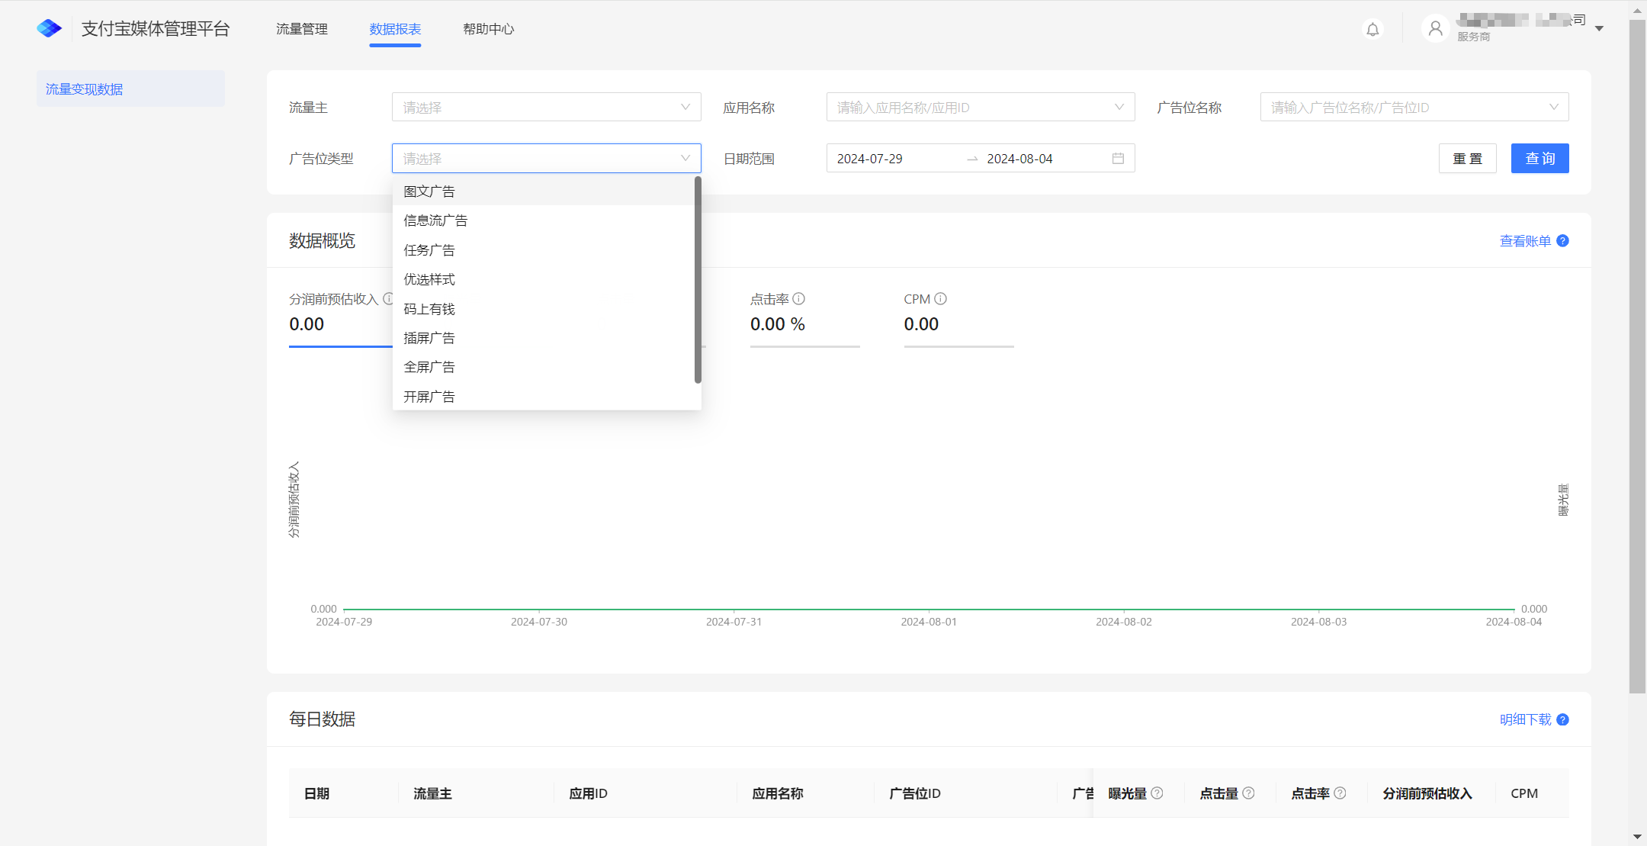The height and width of the screenshot is (846, 1647).
Task: Click info icon next to 点击率
Action: 799,299
